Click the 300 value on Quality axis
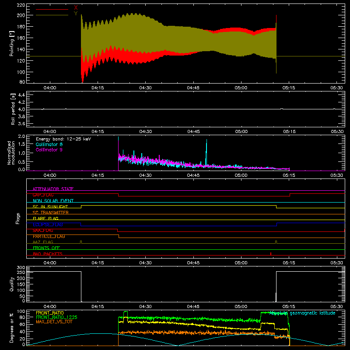 (x=21, y=268)
